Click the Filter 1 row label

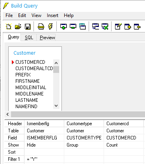tap(14, 159)
